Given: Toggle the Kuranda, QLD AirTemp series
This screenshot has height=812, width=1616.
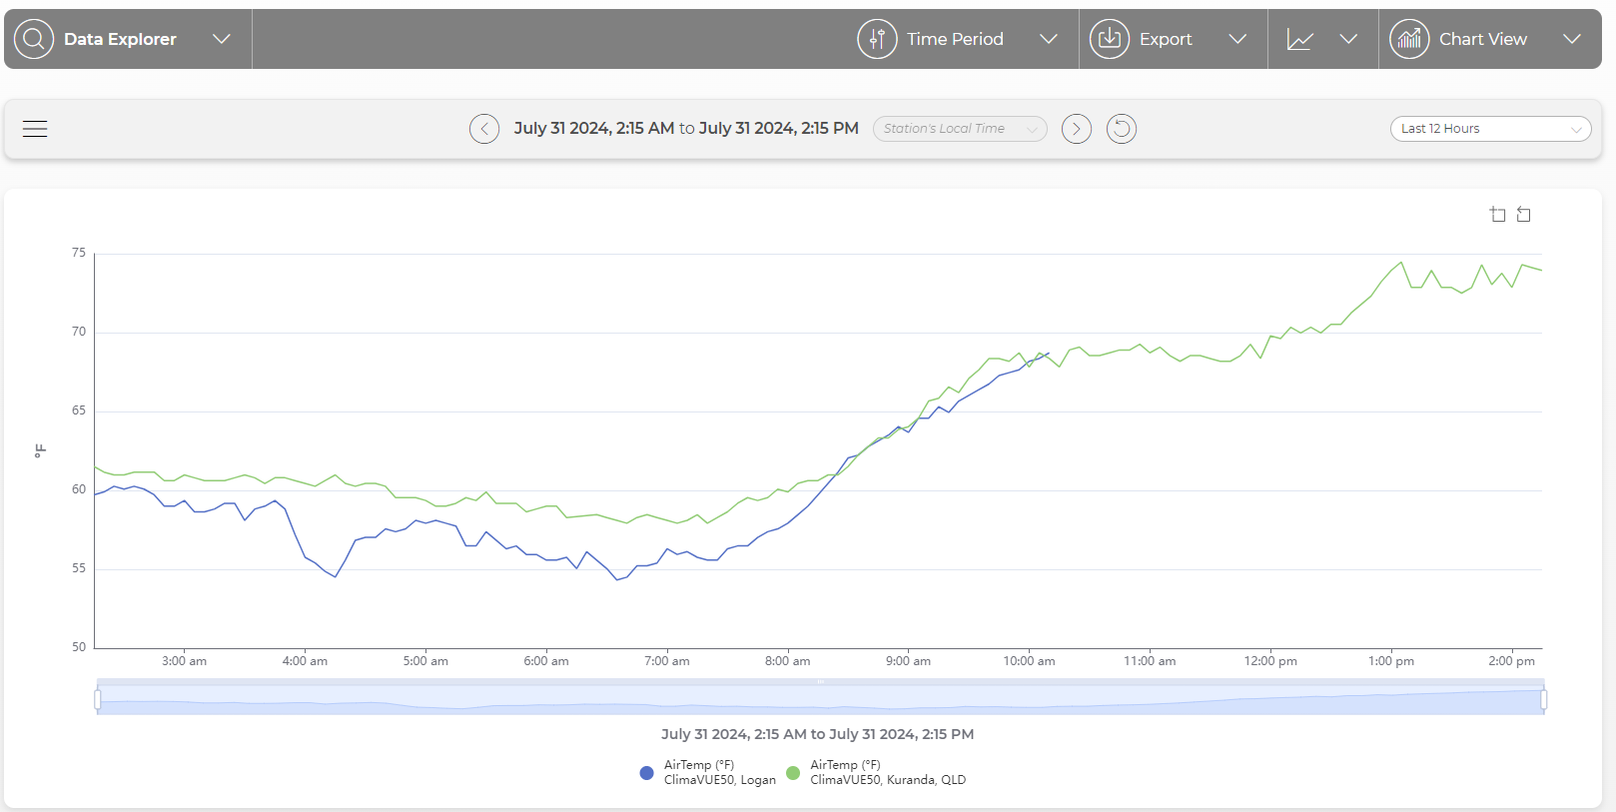Looking at the screenshot, I should 877,772.
